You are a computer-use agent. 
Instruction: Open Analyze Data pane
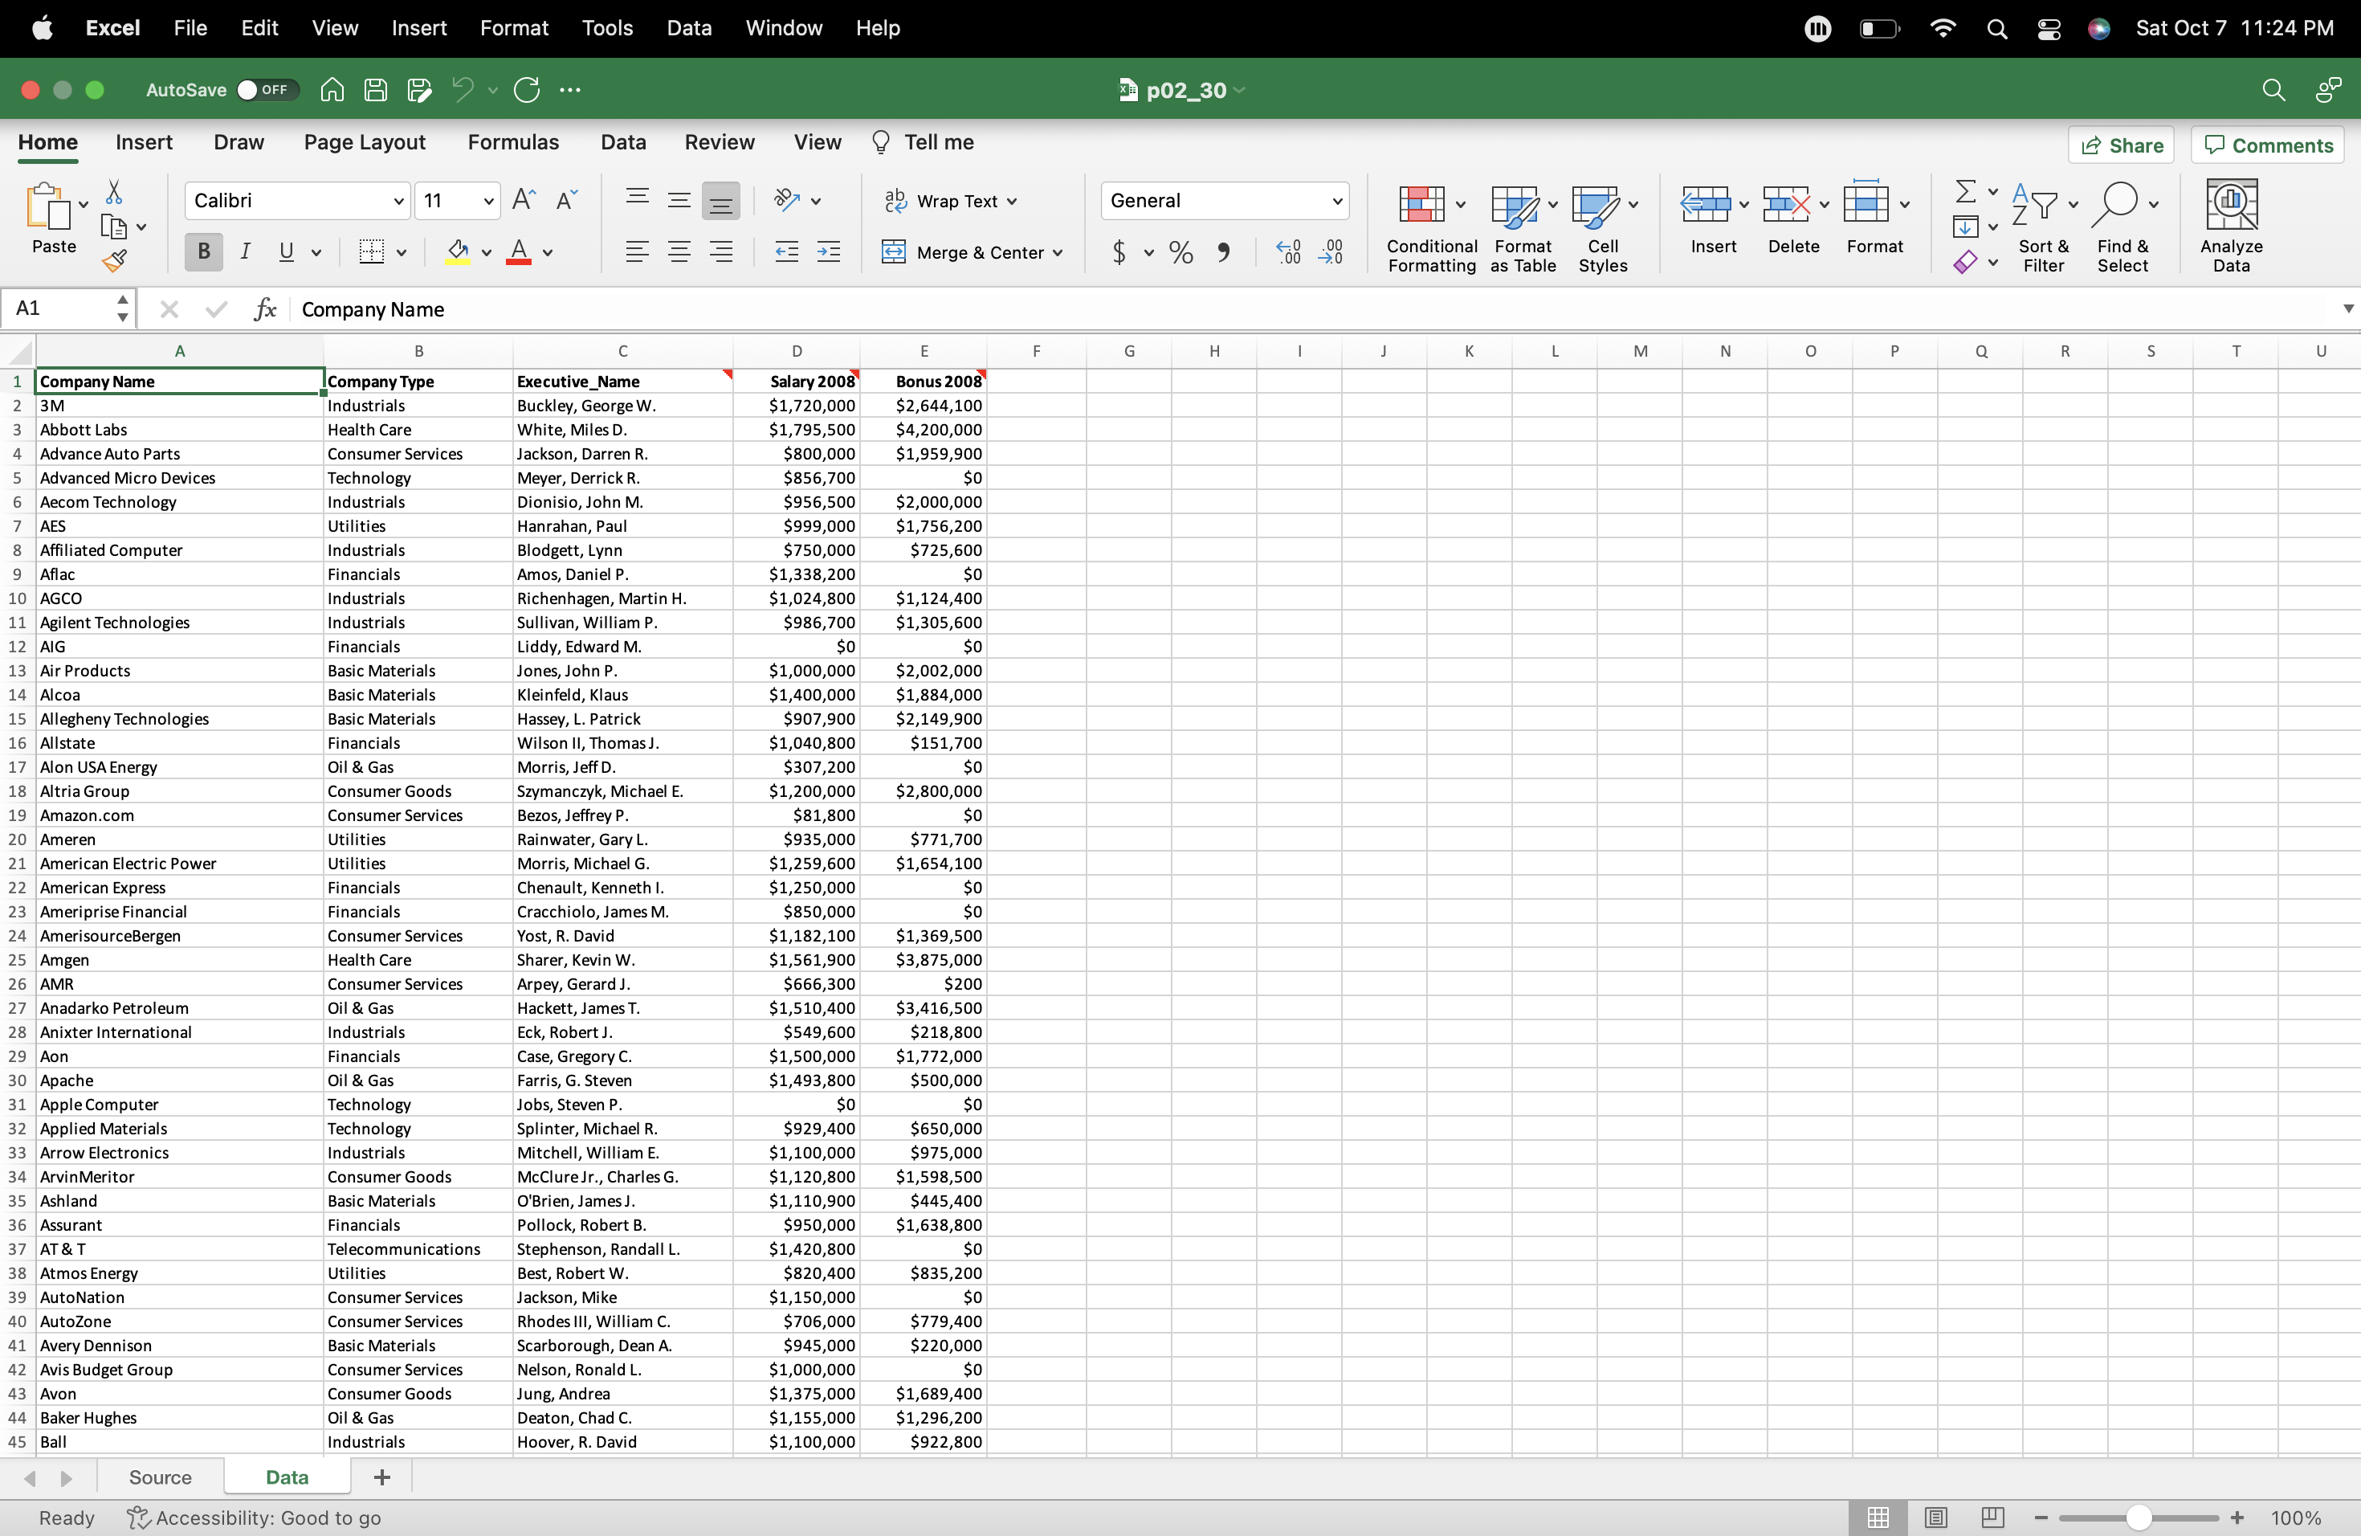[2231, 225]
